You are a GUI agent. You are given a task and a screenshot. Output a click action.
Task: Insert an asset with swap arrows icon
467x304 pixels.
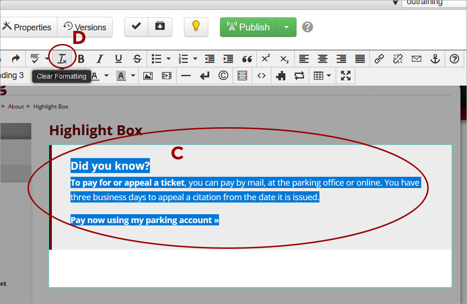[299, 76]
